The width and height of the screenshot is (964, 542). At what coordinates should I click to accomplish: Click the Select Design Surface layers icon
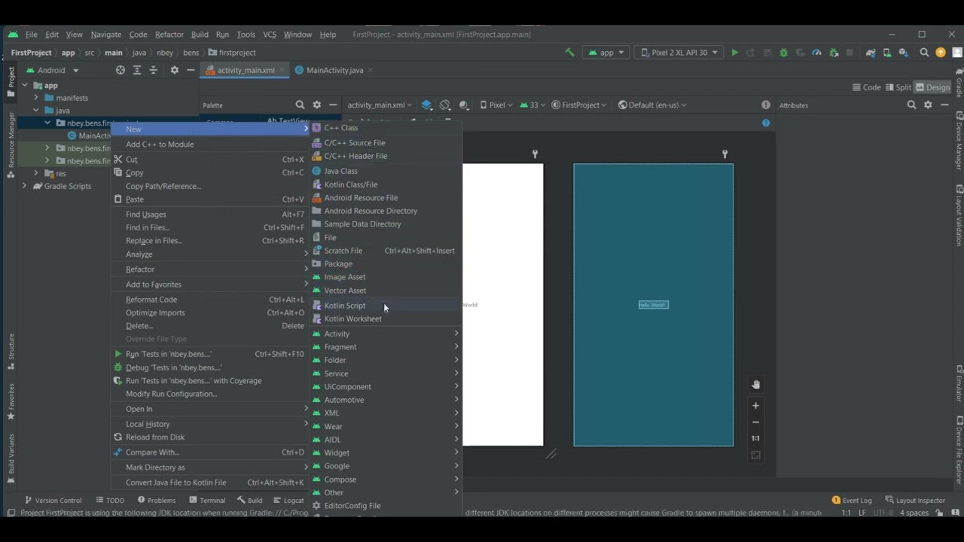(x=427, y=105)
